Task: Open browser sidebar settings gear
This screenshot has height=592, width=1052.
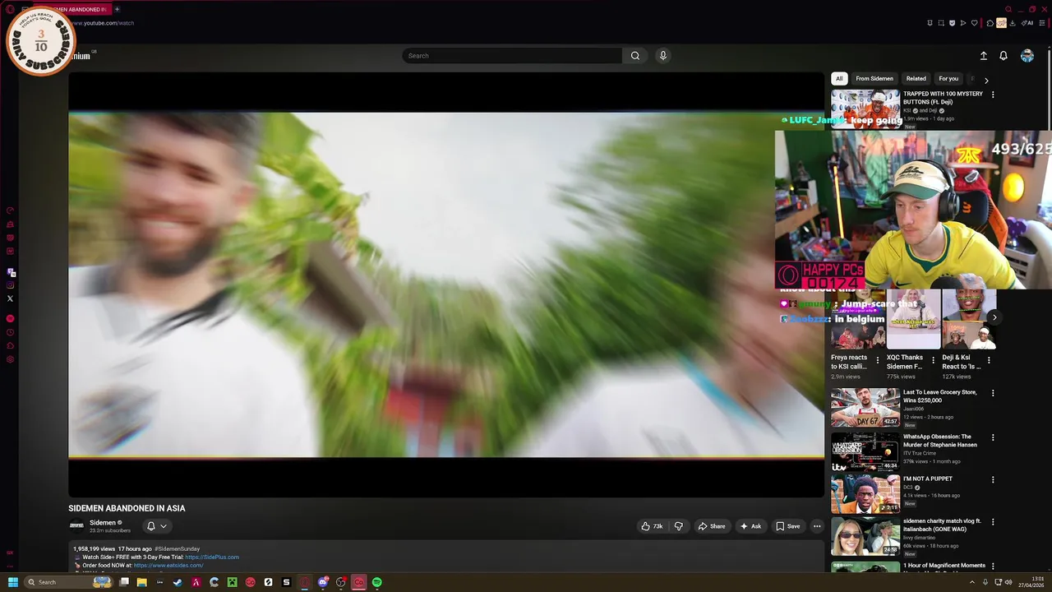Action: (x=11, y=359)
